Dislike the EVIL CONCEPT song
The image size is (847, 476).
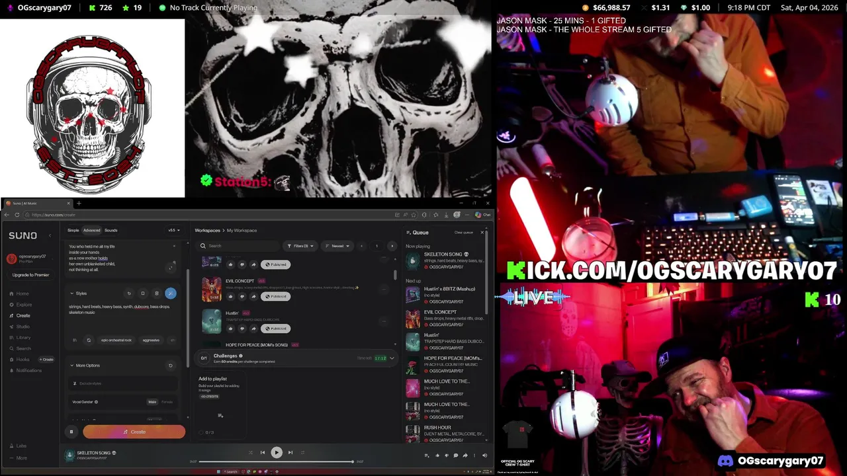242,296
